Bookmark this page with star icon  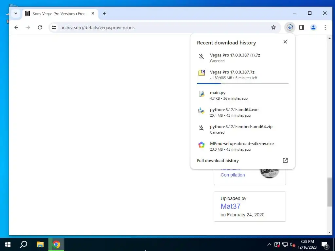(x=273, y=27)
